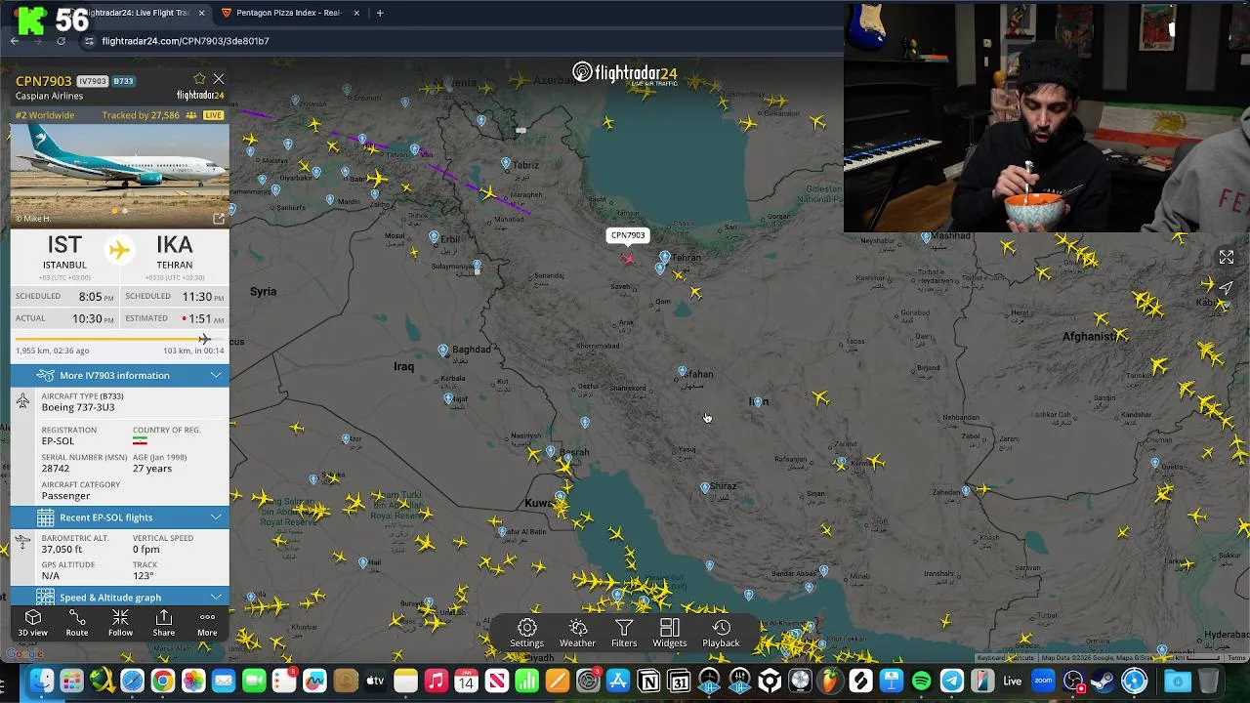Close the CPN7903 flight details panel
Viewport: 1250px width, 703px height.
[219, 79]
